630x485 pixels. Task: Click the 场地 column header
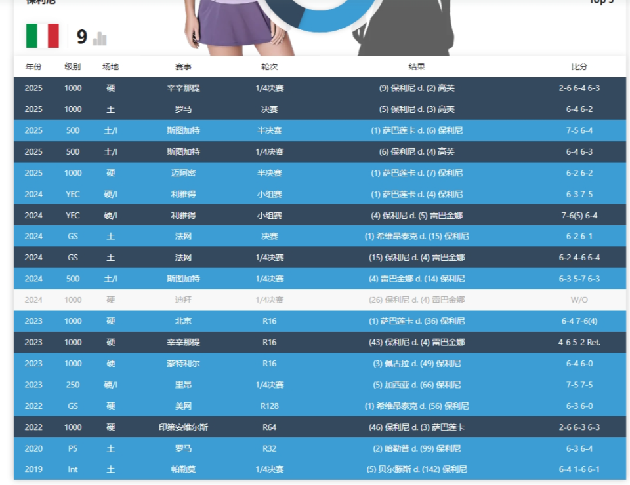110,67
